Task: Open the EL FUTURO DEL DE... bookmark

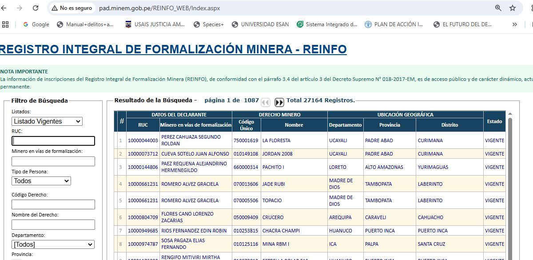Action: coord(463,24)
